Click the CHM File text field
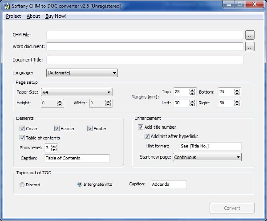This screenshot has width=267, height=221. click(x=145, y=35)
